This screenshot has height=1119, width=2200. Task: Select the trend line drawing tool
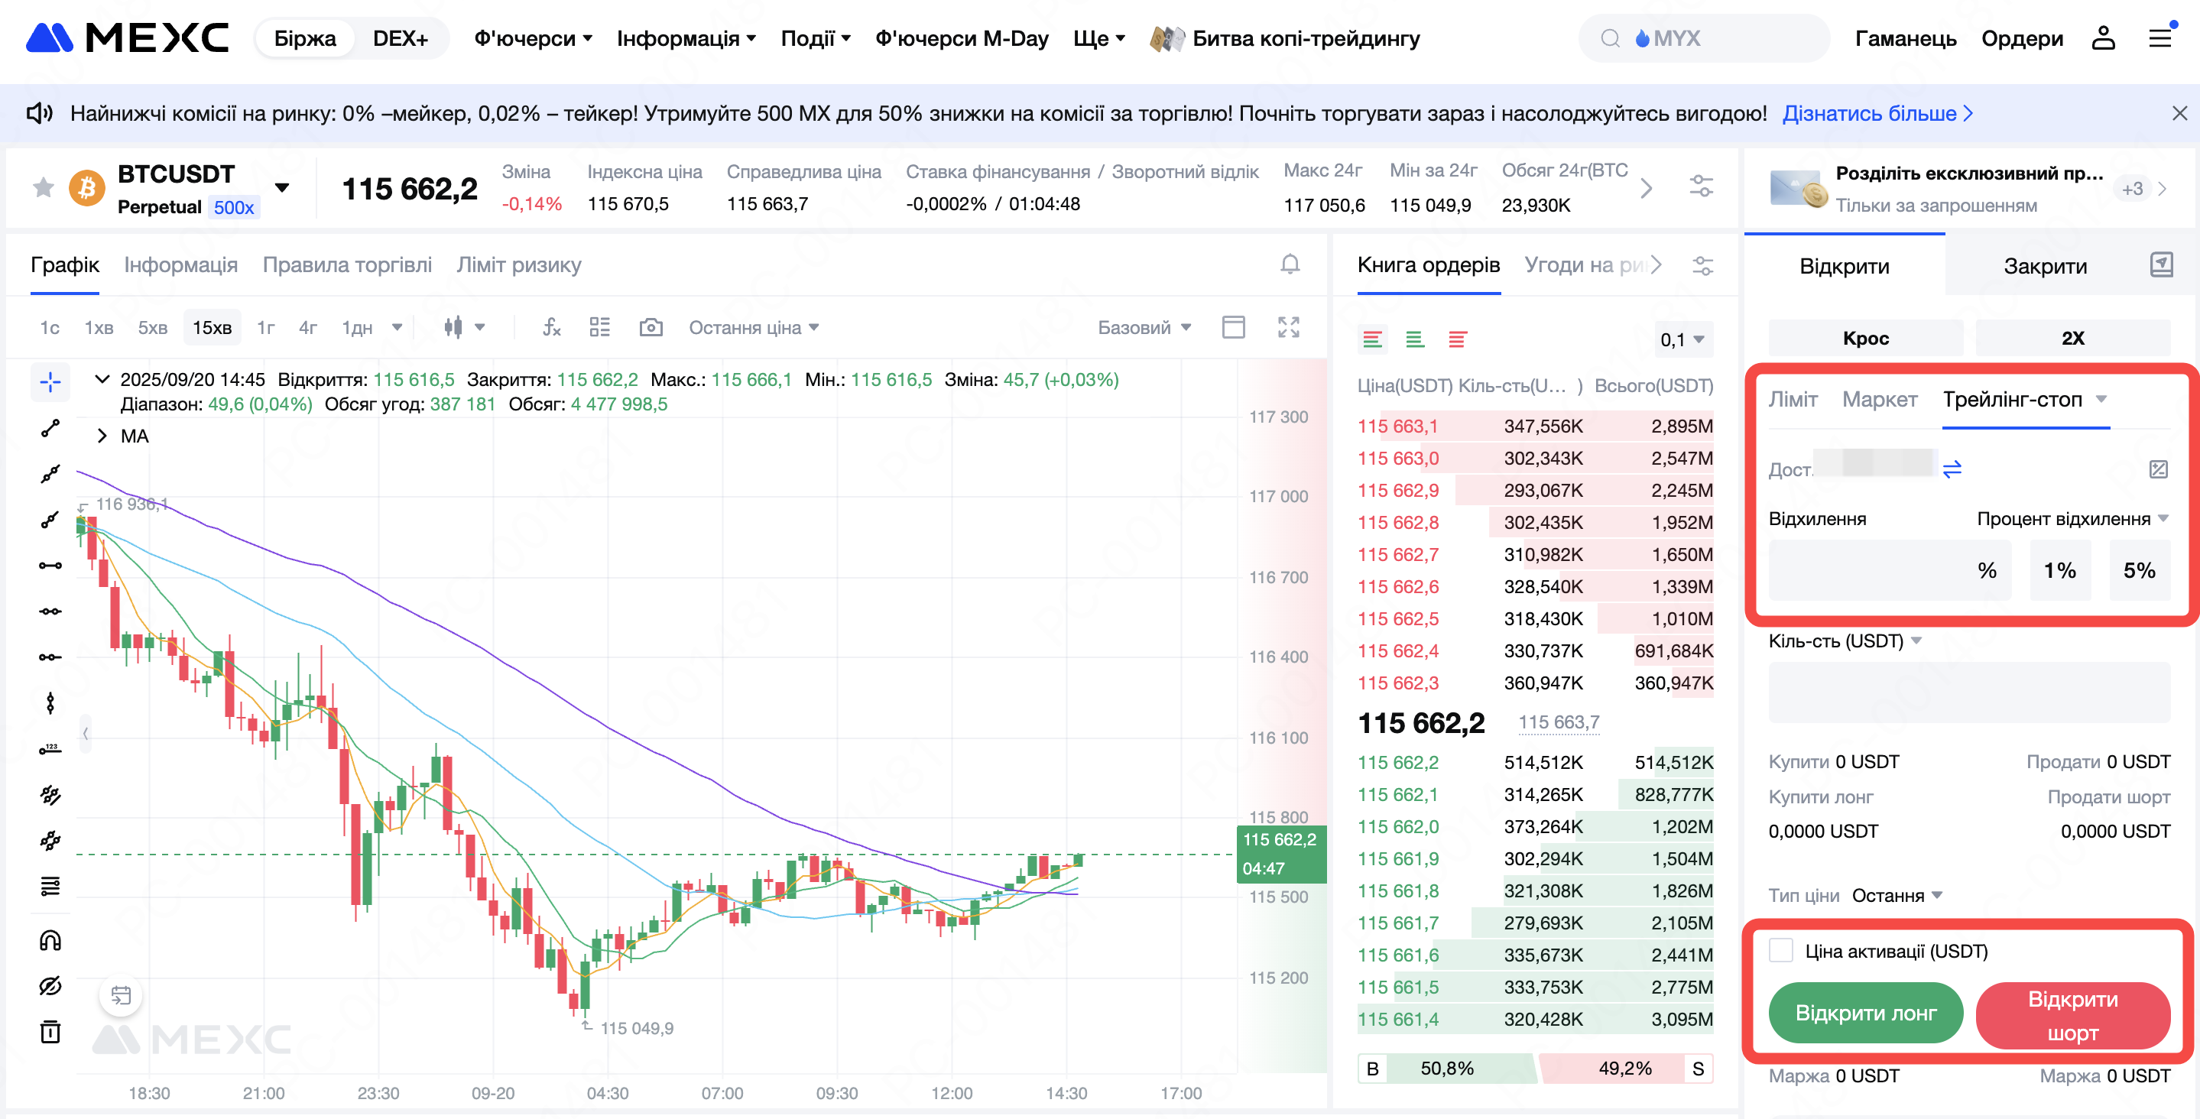point(50,428)
